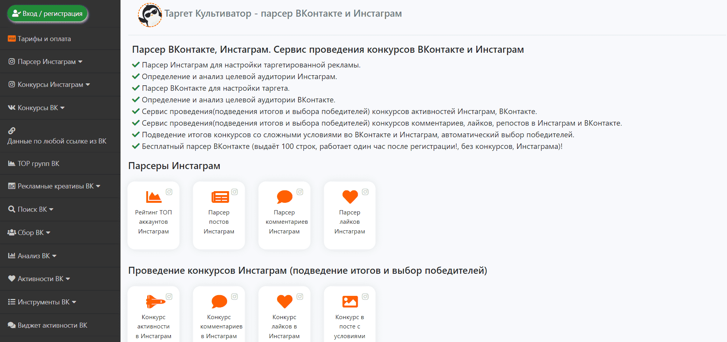Click the Парсеры Инстаграм heading
The height and width of the screenshot is (342, 727).
pos(174,166)
